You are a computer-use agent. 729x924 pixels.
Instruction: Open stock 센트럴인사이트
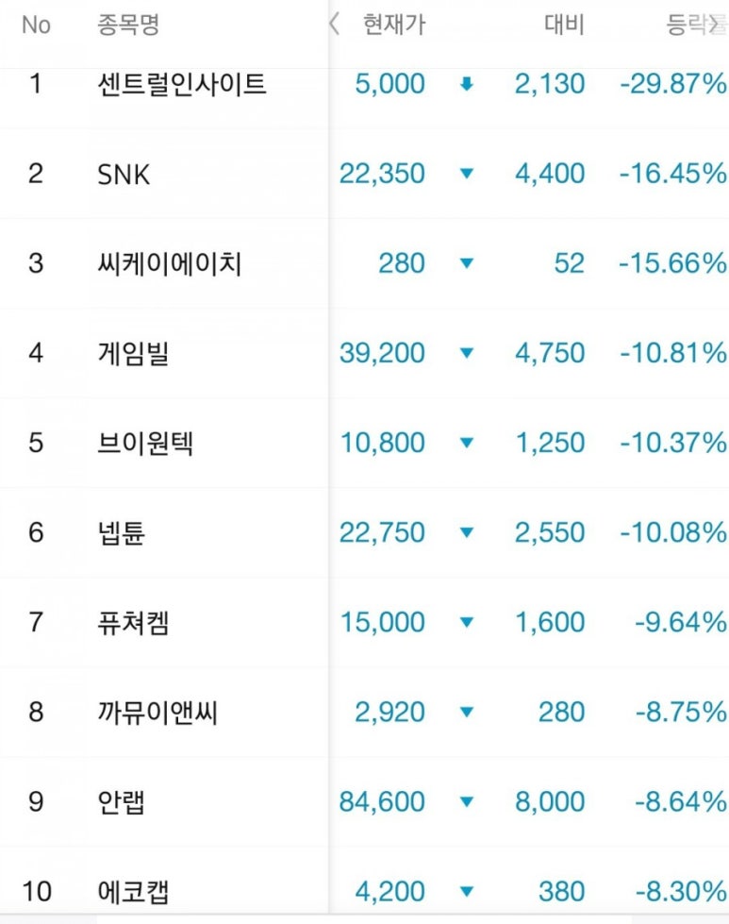(182, 84)
